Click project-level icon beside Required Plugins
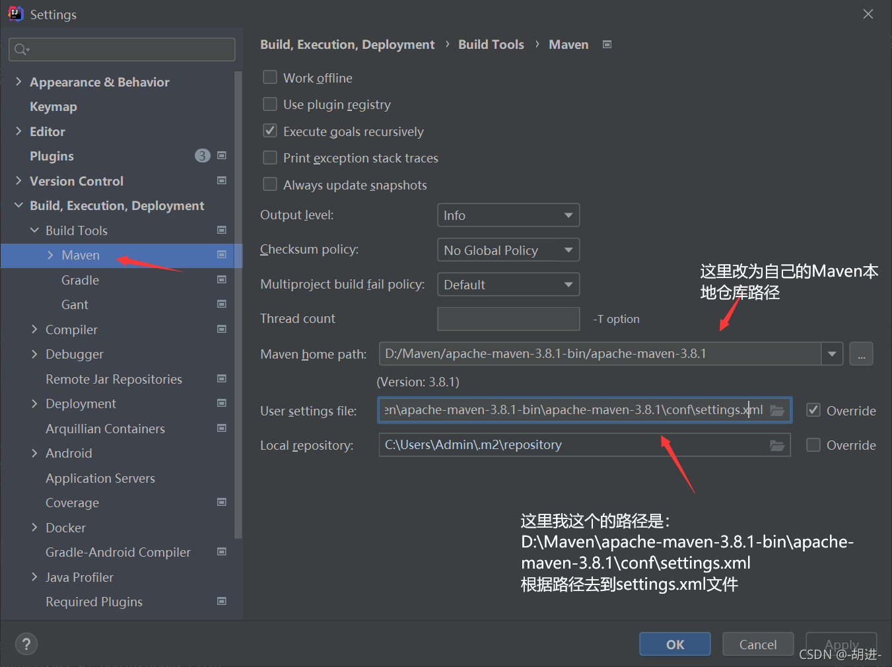The width and height of the screenshot is (892, 667). (222, 601)
